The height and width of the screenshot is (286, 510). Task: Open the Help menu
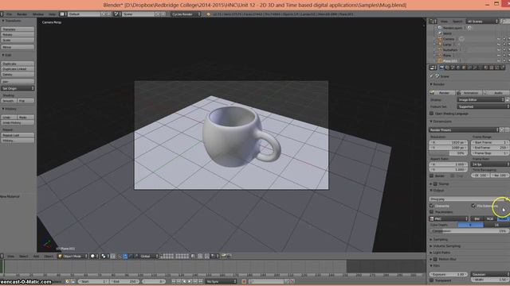tap(52, 14)
